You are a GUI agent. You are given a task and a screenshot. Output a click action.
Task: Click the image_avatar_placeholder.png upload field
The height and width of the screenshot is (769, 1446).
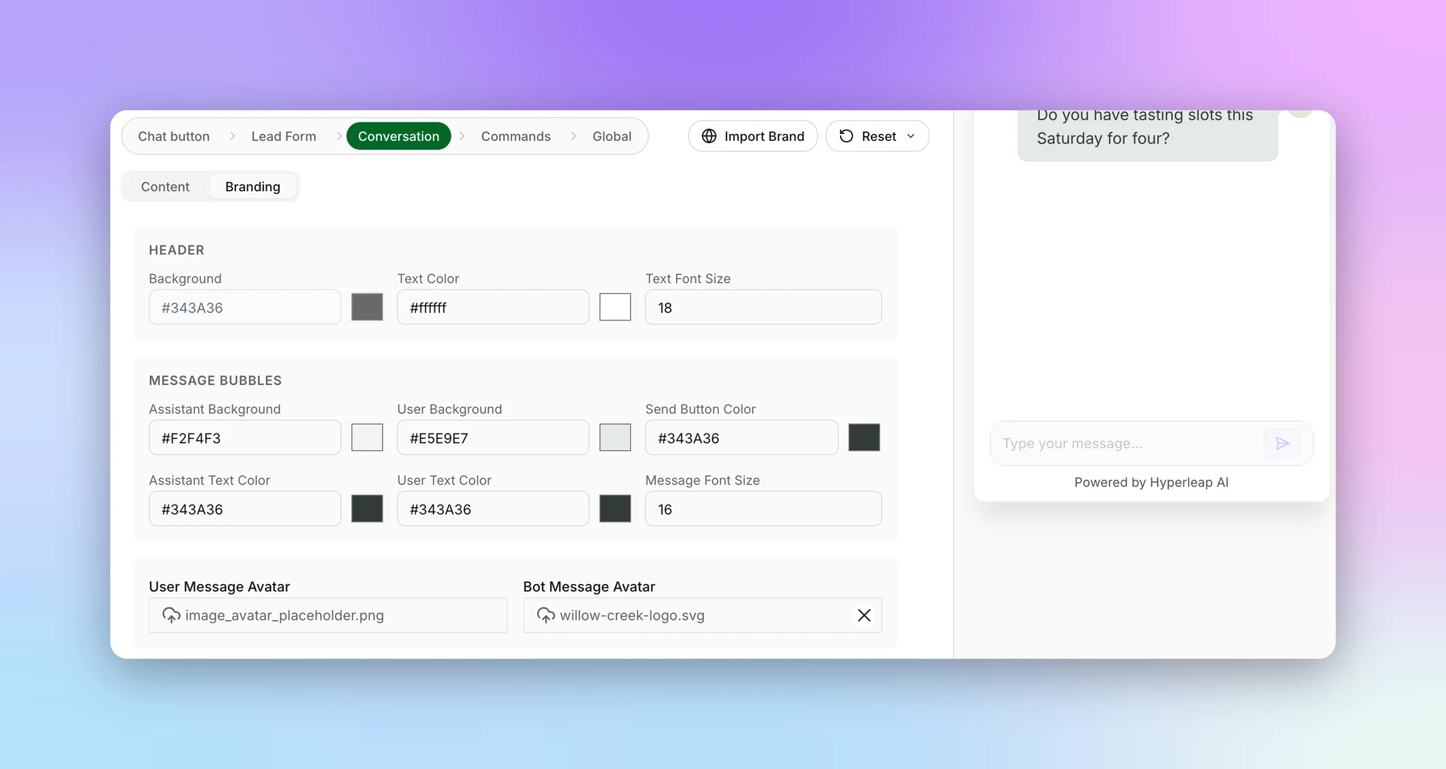(328, 615)
